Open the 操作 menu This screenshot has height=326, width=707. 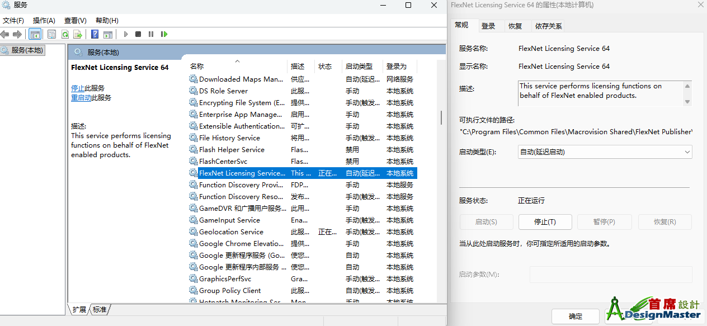(x=44, y=20)
